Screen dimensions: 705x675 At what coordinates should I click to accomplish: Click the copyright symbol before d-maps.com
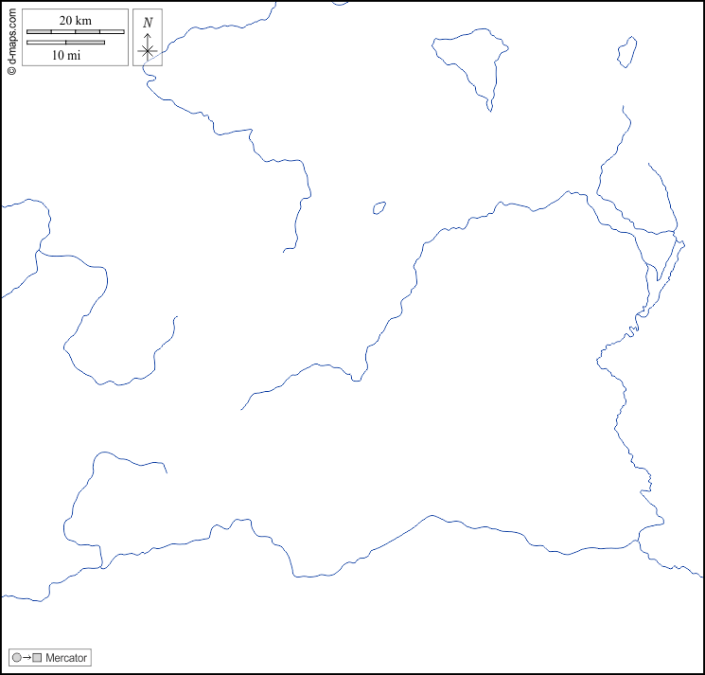pyautogui.click(x=11, y=69)
